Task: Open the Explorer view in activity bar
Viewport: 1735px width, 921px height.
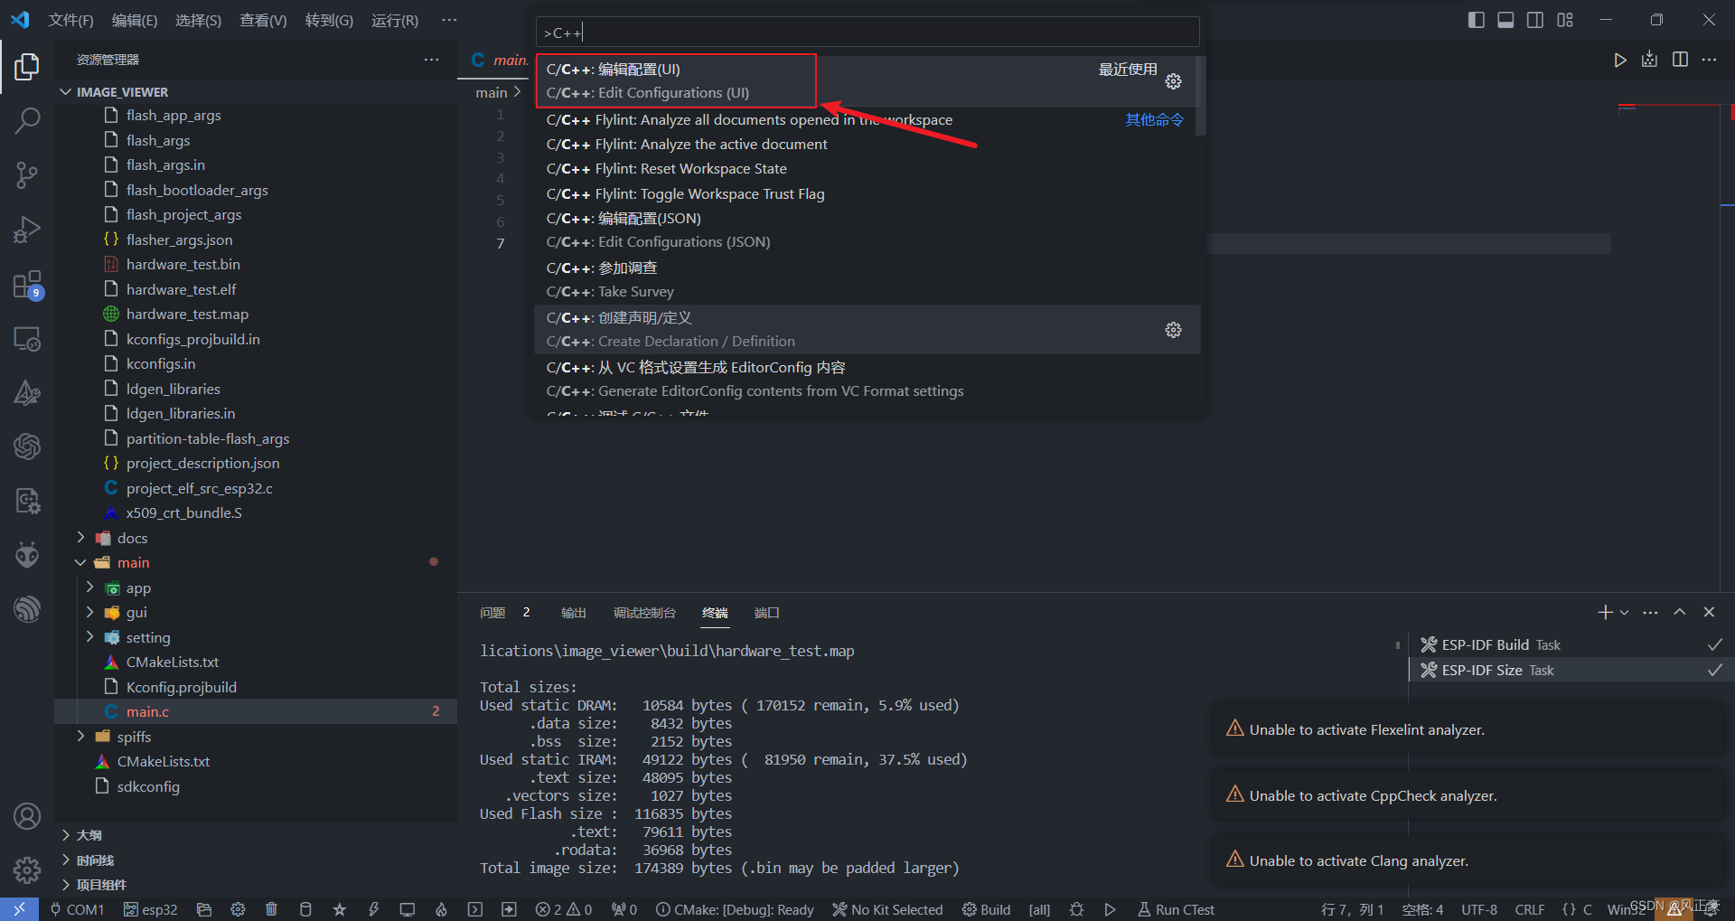Action: pyautogui.click(x=27, y=66)
